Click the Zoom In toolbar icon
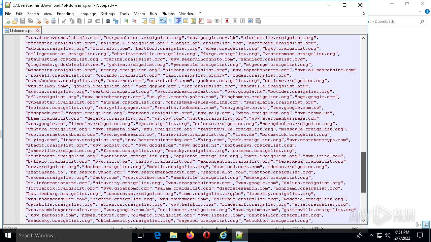Image resolution: width=431 pixels, height=242 pixels. (x=126, y=21)
